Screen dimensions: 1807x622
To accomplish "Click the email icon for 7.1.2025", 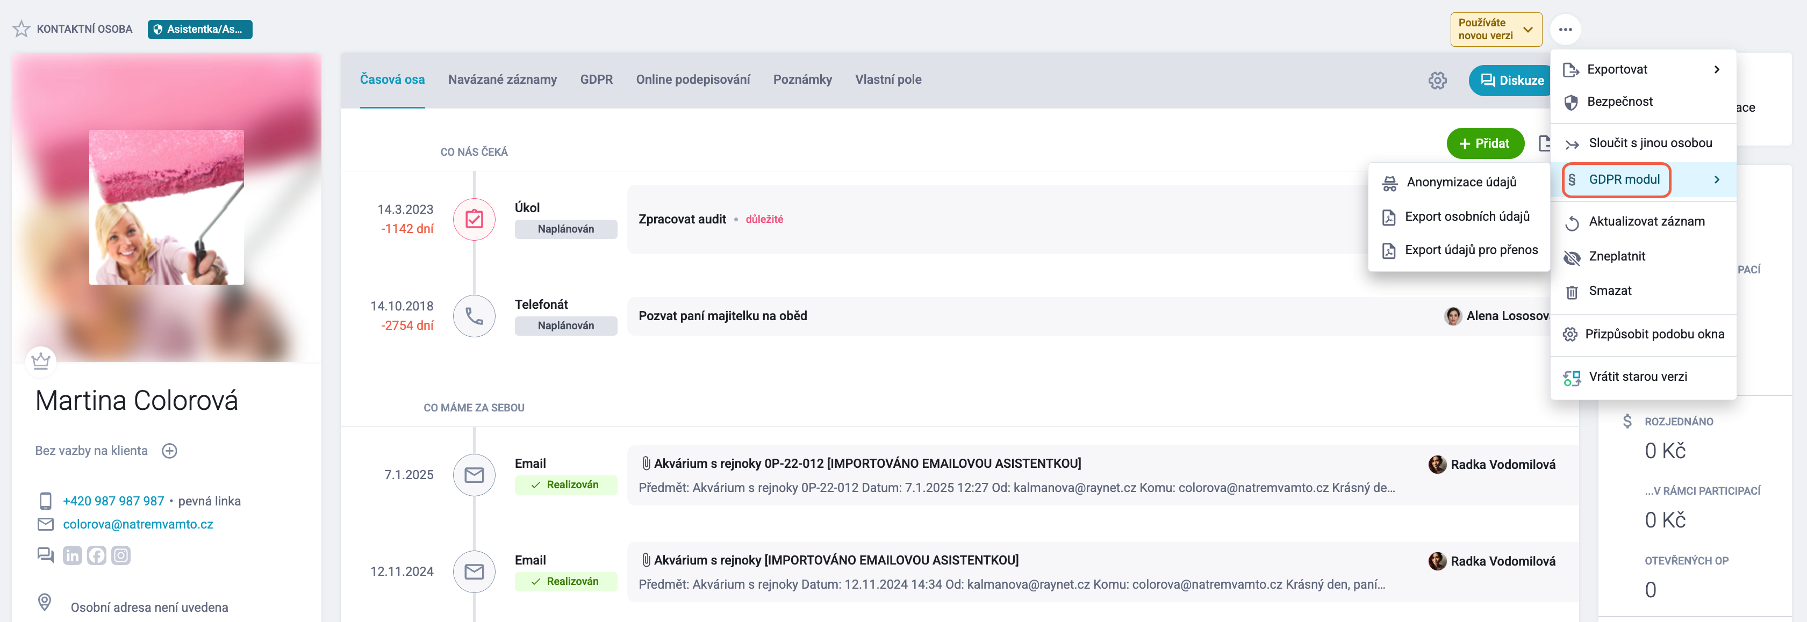I will click(x=474, y=475).
